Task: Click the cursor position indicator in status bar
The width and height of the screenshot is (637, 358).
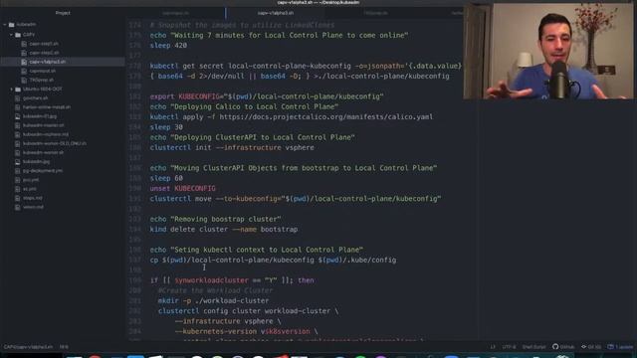Action: [64, 347]
